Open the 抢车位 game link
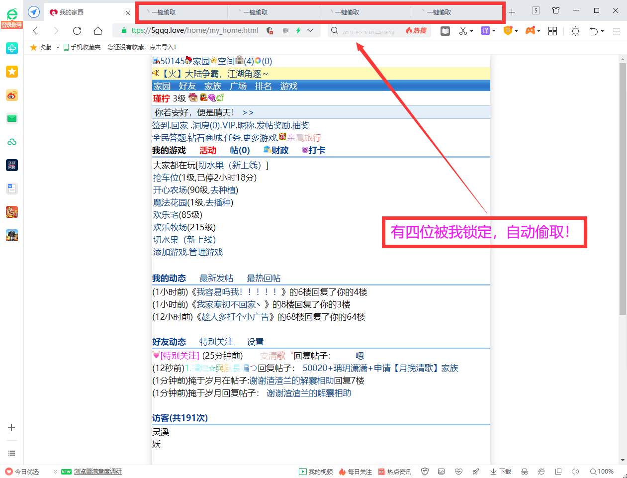The width and height of the screenshot is (627, 478). 166,178
